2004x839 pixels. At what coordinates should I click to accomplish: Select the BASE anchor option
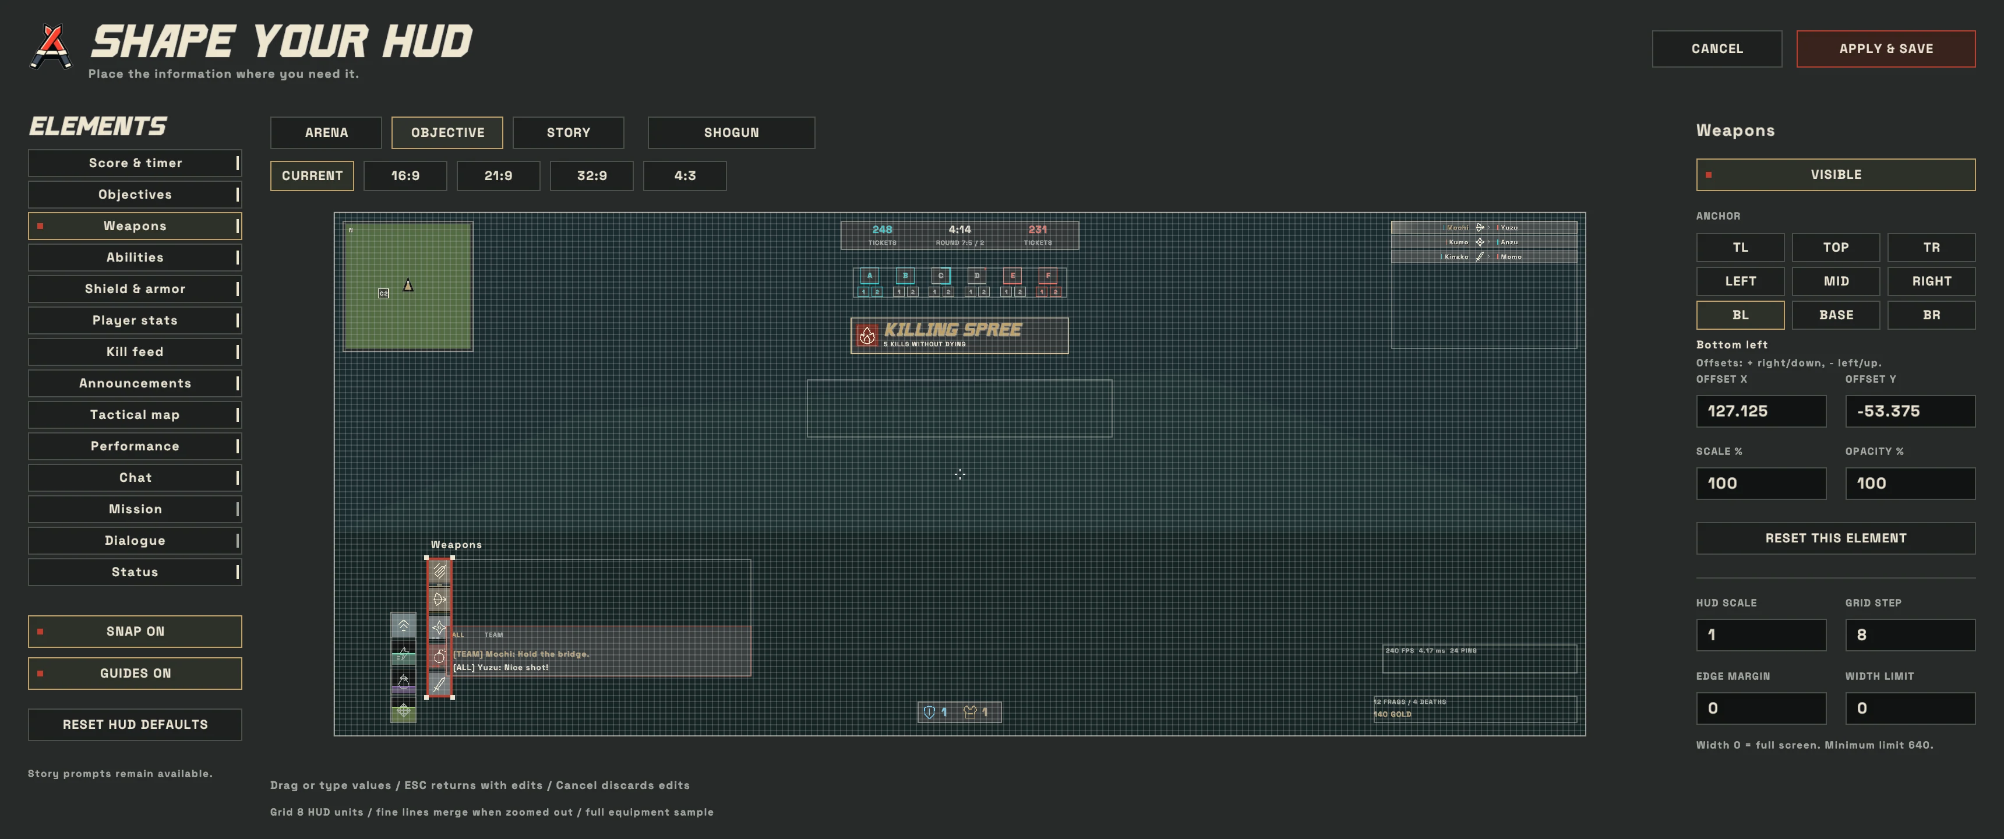tap(1836, 315)
